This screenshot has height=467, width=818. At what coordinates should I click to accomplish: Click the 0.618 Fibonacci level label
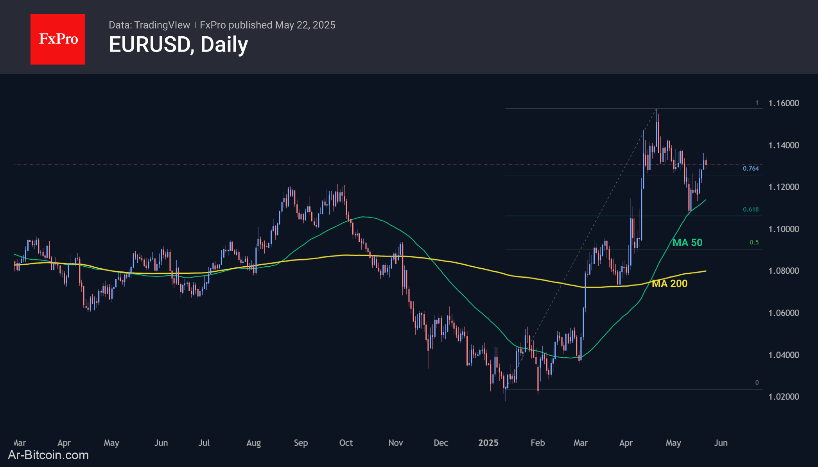coord(751,209)
